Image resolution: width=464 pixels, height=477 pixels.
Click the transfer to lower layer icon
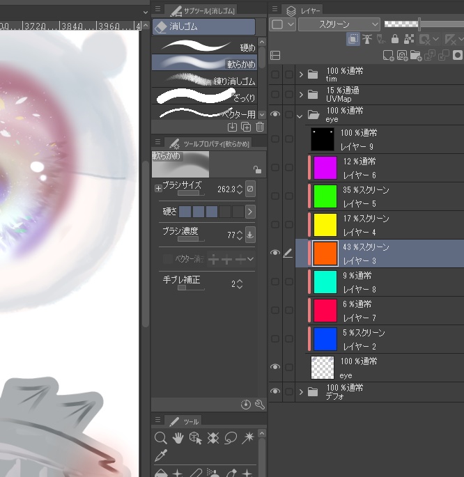point(430,56)
